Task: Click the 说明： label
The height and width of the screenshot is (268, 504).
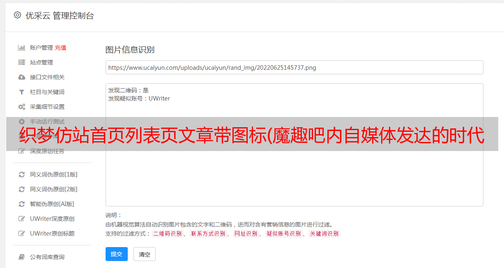Action: [114, 215]
